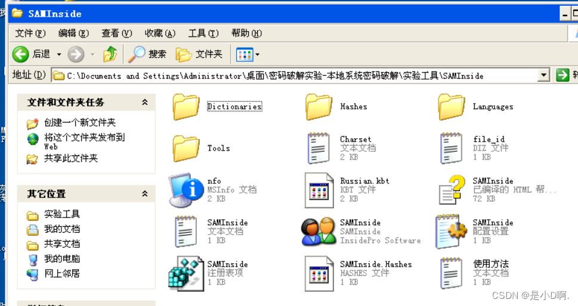This screenshot has height=306, width=578.
Task: Select the file_id DIZ file icon
Action: pos(452,148)
